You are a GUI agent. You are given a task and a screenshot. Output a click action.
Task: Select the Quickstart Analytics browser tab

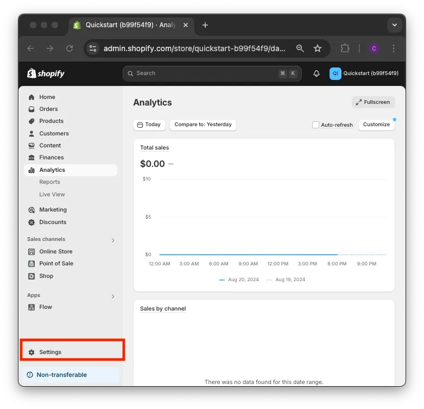[x=131, y=25]
